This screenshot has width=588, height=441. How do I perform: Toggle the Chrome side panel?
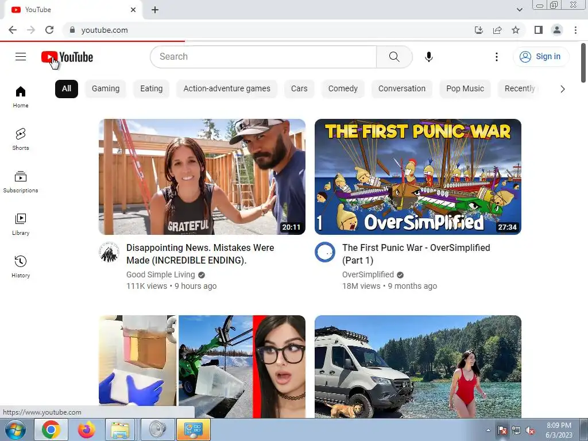pos(539,30)
